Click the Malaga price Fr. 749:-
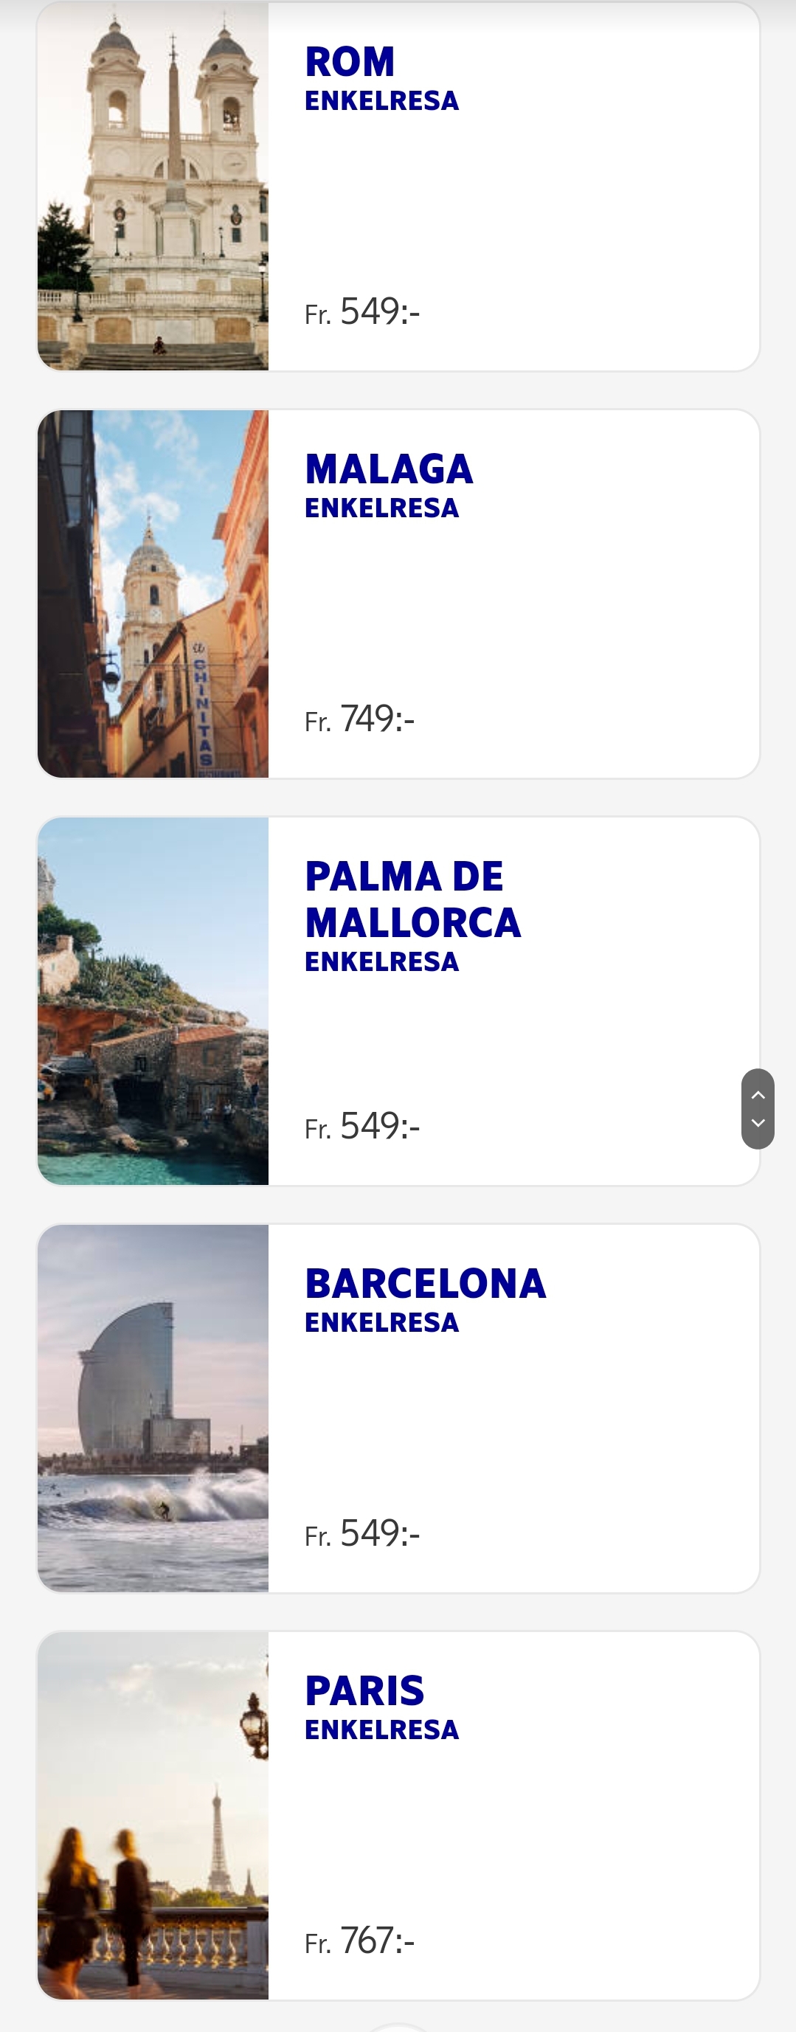The height and width of the screenshot is (2032, 796). (x=360, y=719)
